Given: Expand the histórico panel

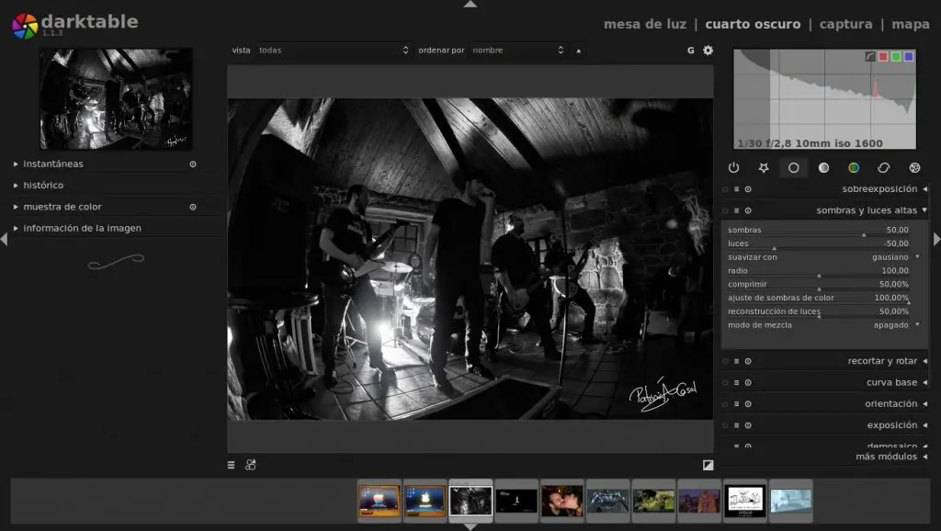Looking at the screenshot, I should 16,186.
